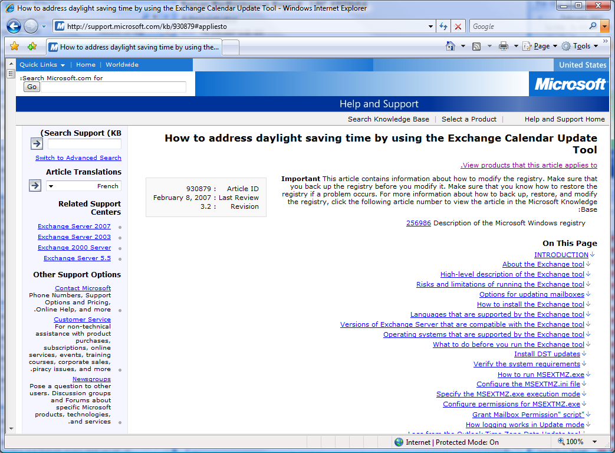The width and height of the screenshot is (615, 453).
Task: Click the Customer Service link
Action: pos(82,320)
